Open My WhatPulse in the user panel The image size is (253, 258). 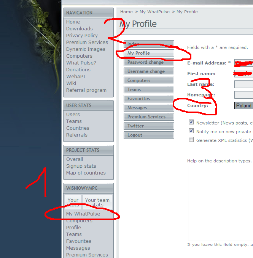point(83,214)
